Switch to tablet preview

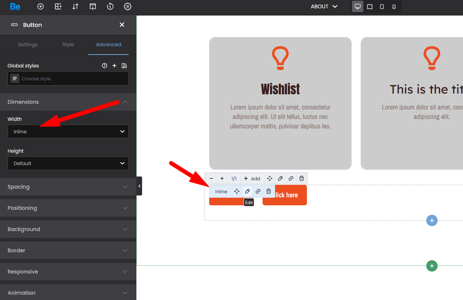click(382, 6)
